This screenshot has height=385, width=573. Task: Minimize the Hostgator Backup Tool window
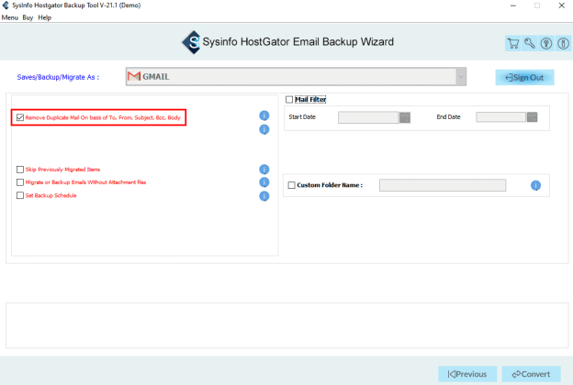[513, 5]
